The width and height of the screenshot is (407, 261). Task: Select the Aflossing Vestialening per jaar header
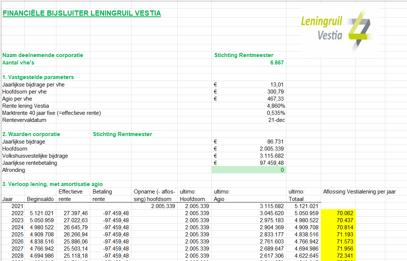tap(359, 192)
